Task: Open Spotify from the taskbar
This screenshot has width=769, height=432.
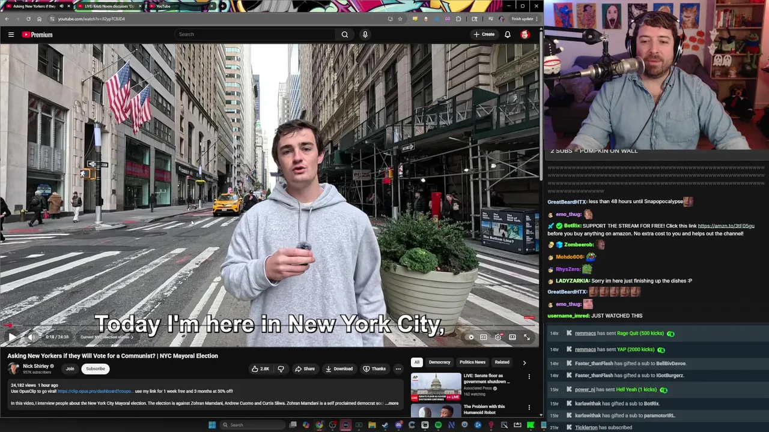Action: 438,425
